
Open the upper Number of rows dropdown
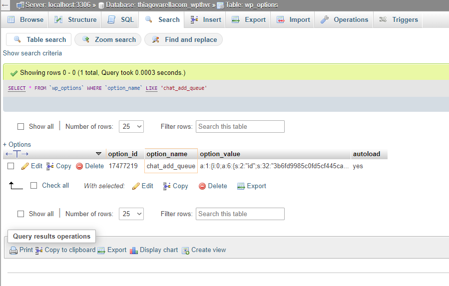131,127
